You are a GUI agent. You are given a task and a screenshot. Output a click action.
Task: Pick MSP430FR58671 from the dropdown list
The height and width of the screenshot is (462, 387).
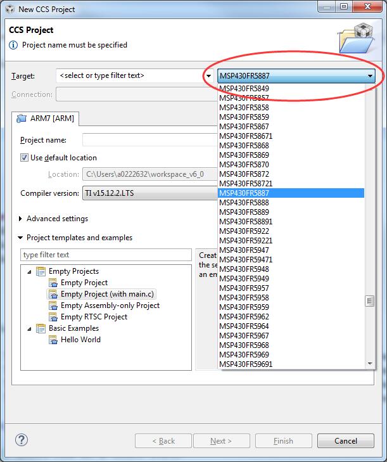tap(291, 136)
